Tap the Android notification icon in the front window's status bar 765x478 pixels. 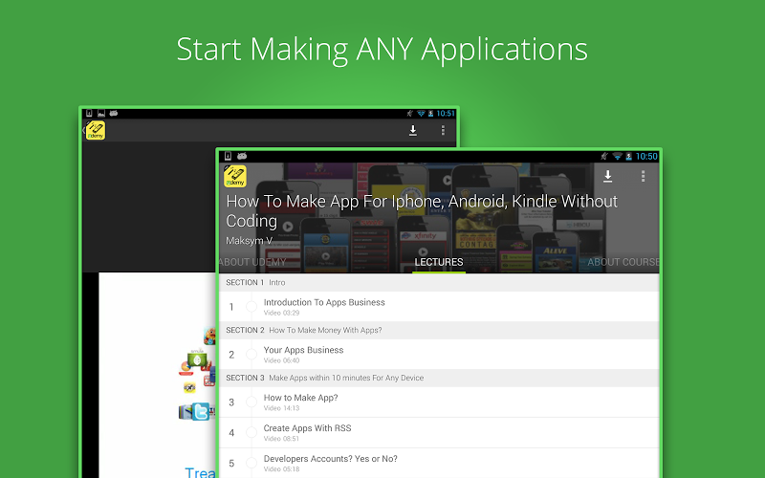[x=242, y=156]
